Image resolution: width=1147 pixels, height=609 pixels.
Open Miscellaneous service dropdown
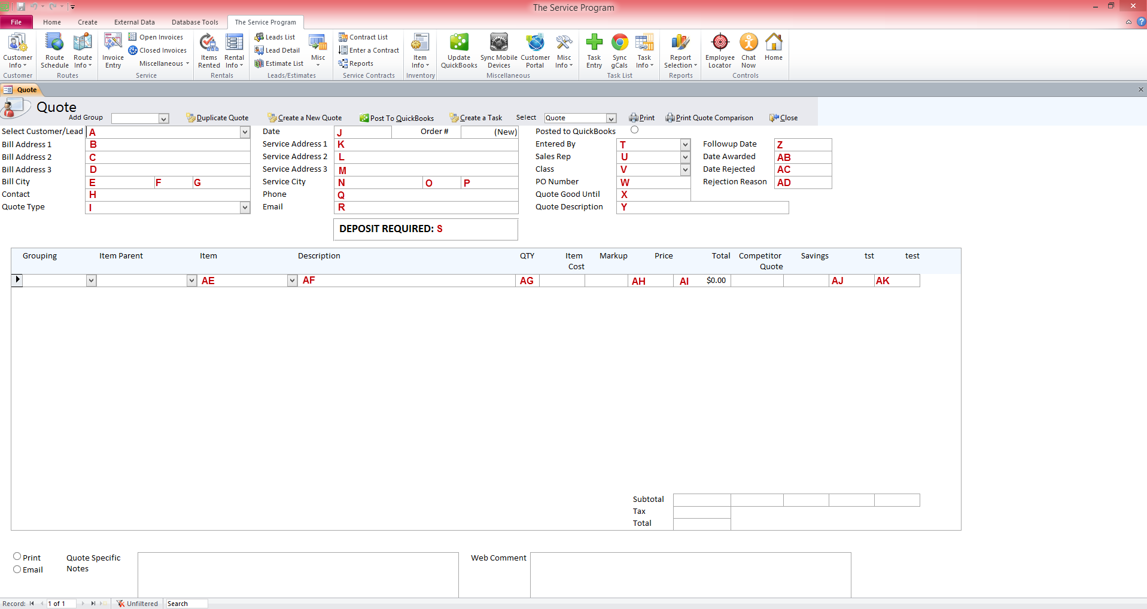point(164,63)
